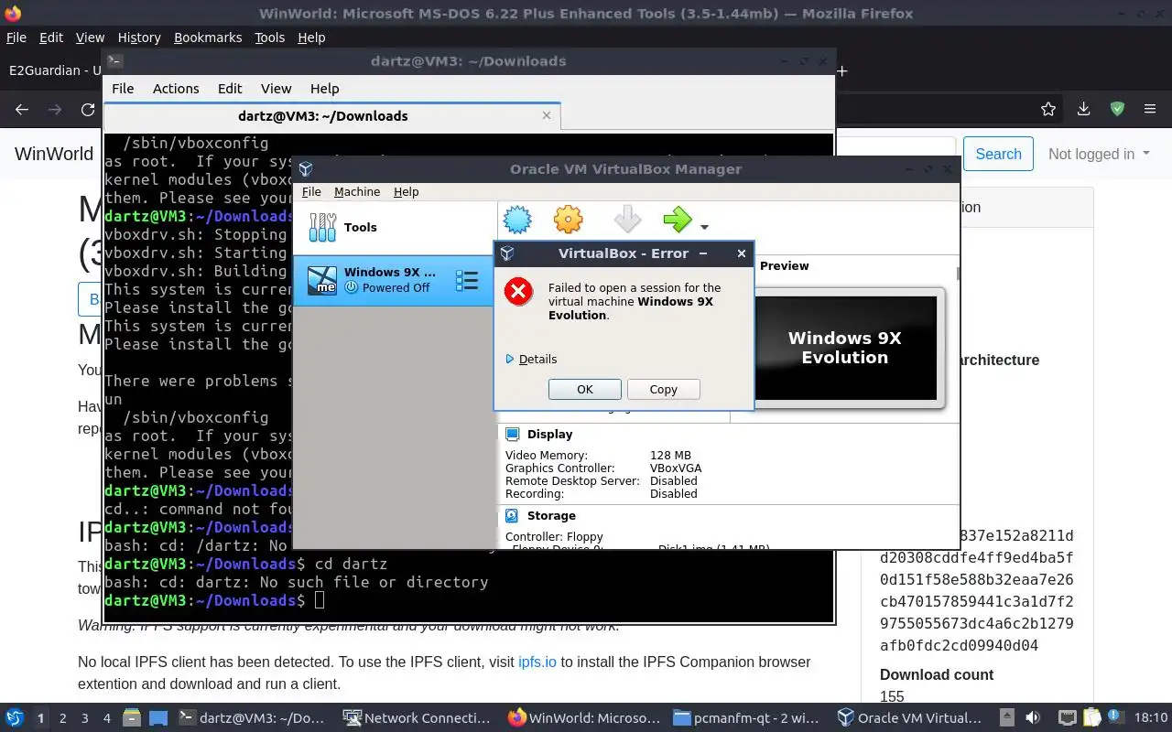Click the green shield extension icon

1117,109
